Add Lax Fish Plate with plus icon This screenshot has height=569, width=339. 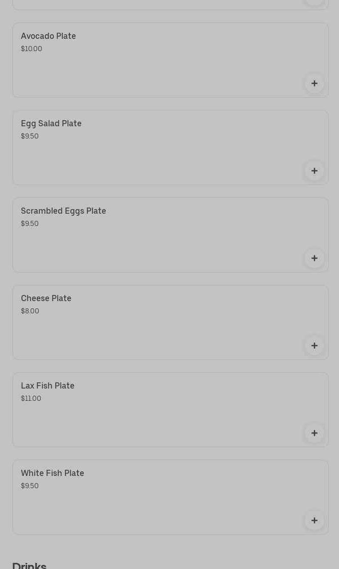tap(314, 433)
